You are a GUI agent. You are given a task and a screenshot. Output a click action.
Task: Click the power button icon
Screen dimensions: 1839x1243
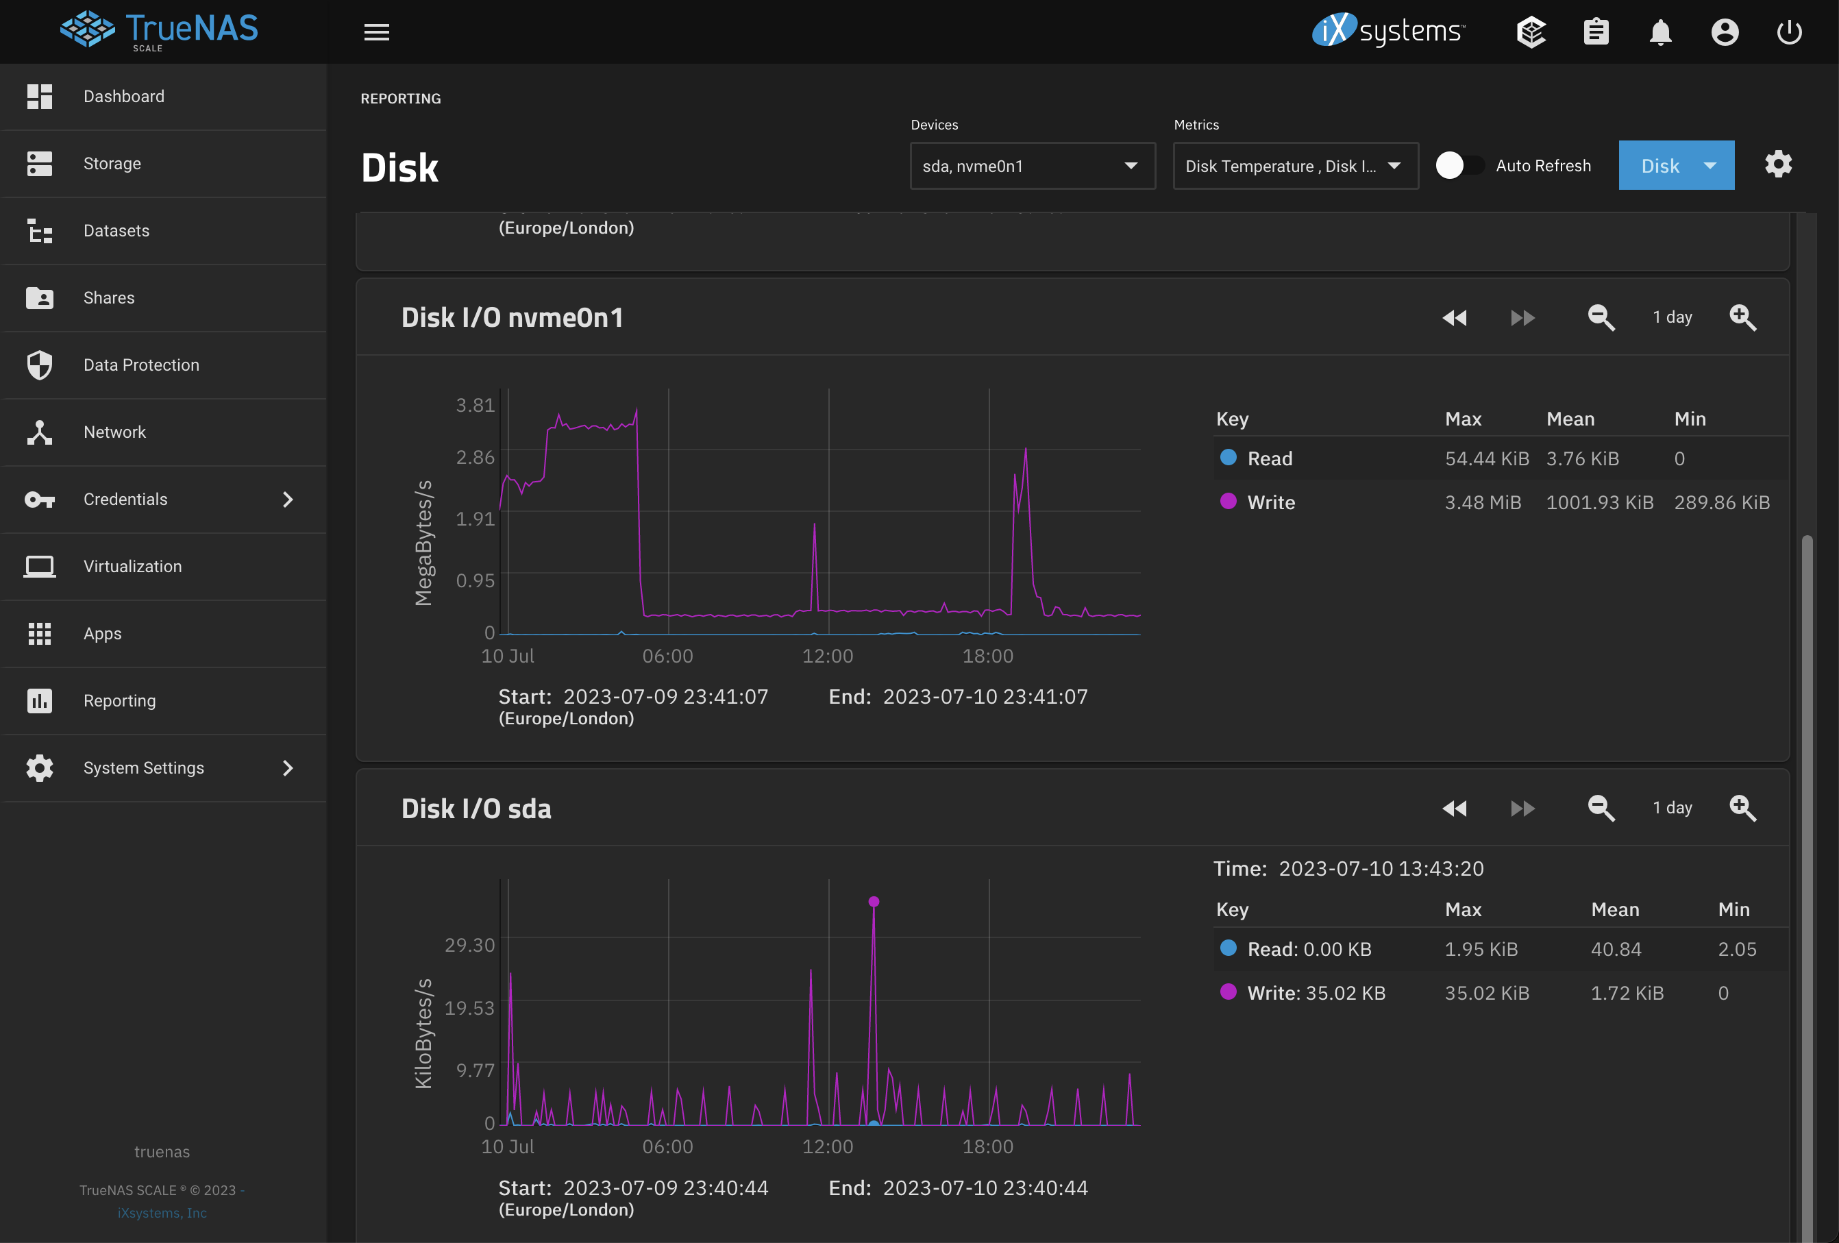[1789, 32]
